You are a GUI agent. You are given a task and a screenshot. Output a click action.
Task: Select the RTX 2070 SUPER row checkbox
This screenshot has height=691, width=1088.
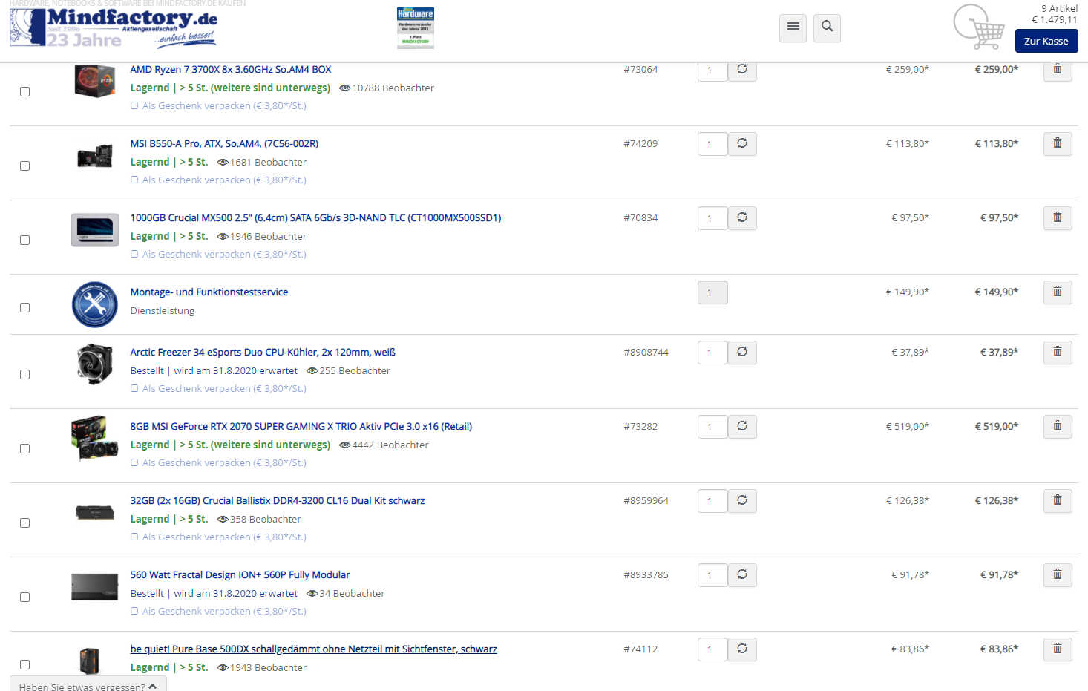pos(24,448)
